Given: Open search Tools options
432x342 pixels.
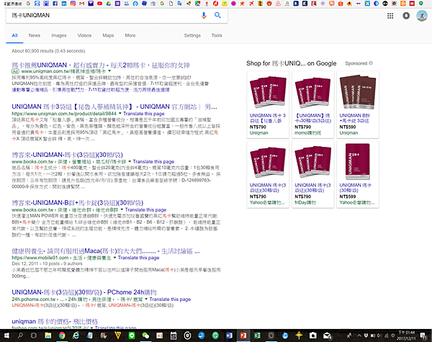Looking at the screenshot, I should [217, 35].
